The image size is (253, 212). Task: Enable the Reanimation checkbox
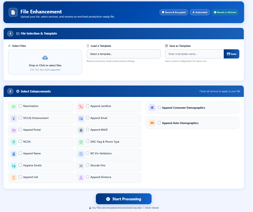(20, 106)
